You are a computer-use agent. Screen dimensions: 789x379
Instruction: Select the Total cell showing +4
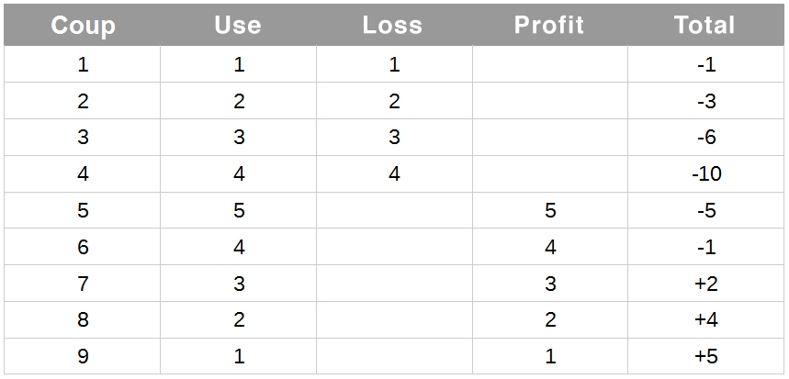706,319
